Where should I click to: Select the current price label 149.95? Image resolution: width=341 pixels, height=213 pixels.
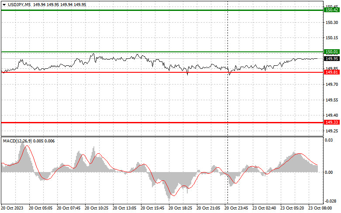click(332, 59)
